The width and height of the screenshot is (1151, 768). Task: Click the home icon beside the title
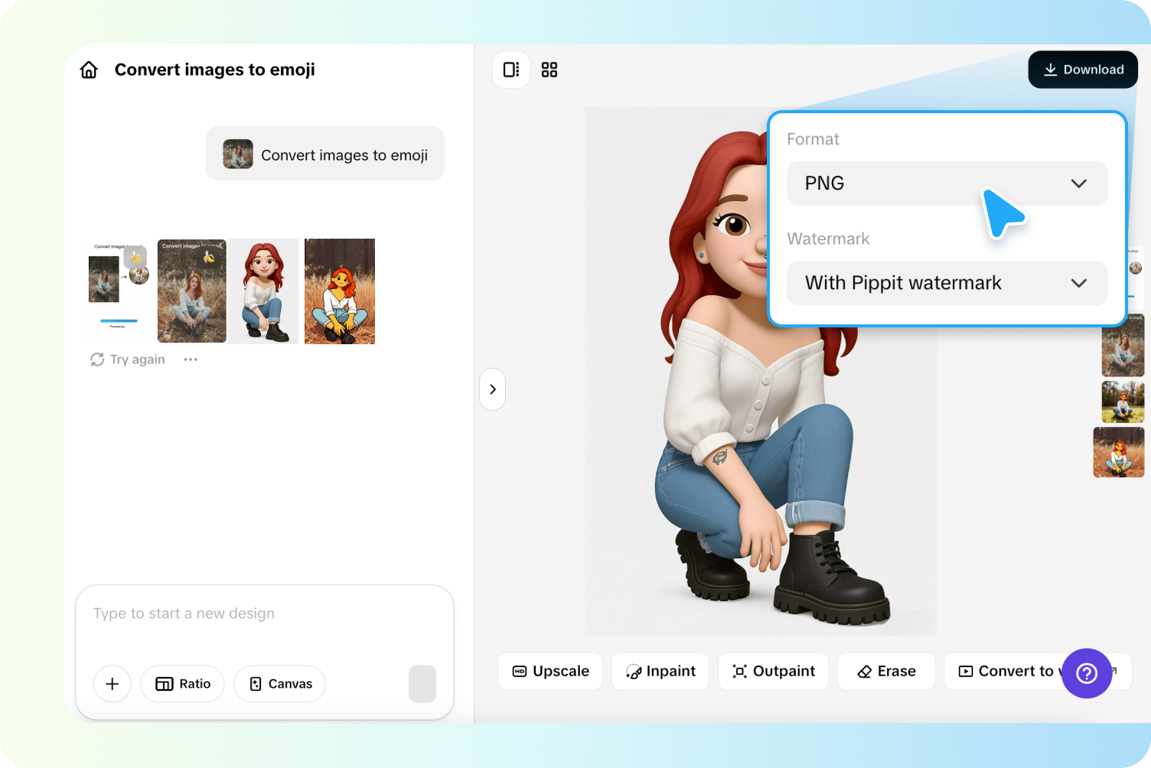(88, 69)
